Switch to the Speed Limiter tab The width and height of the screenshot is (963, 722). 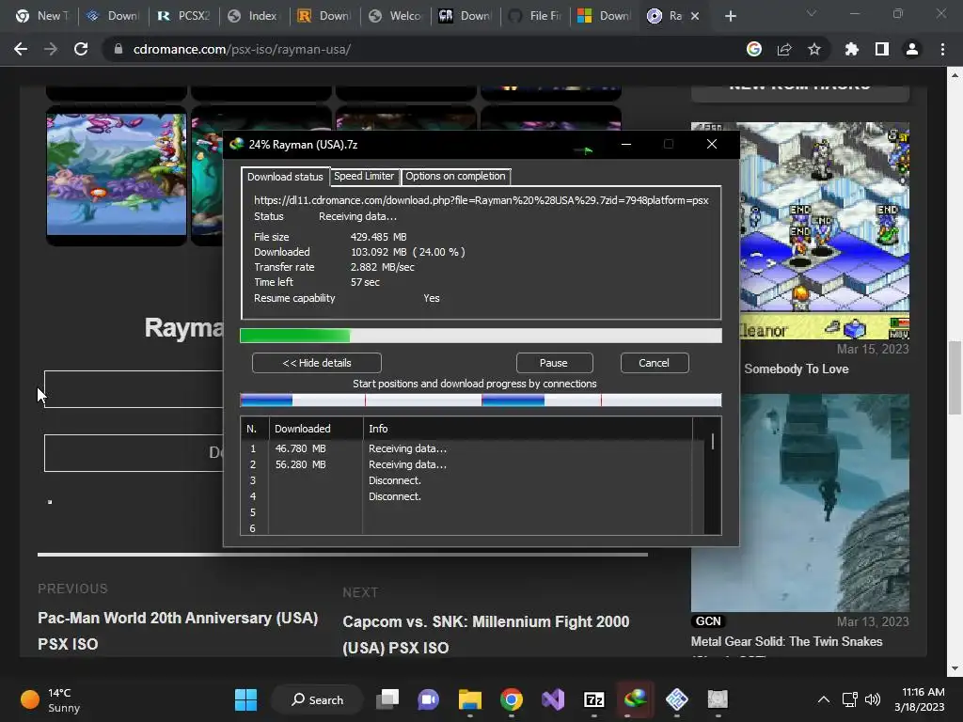[x=364, y=176]
